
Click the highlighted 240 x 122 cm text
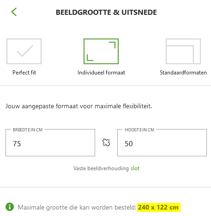(159, 207)
